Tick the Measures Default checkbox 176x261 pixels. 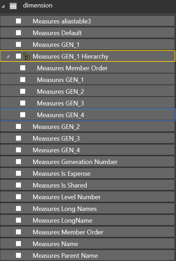coord(18,33)
